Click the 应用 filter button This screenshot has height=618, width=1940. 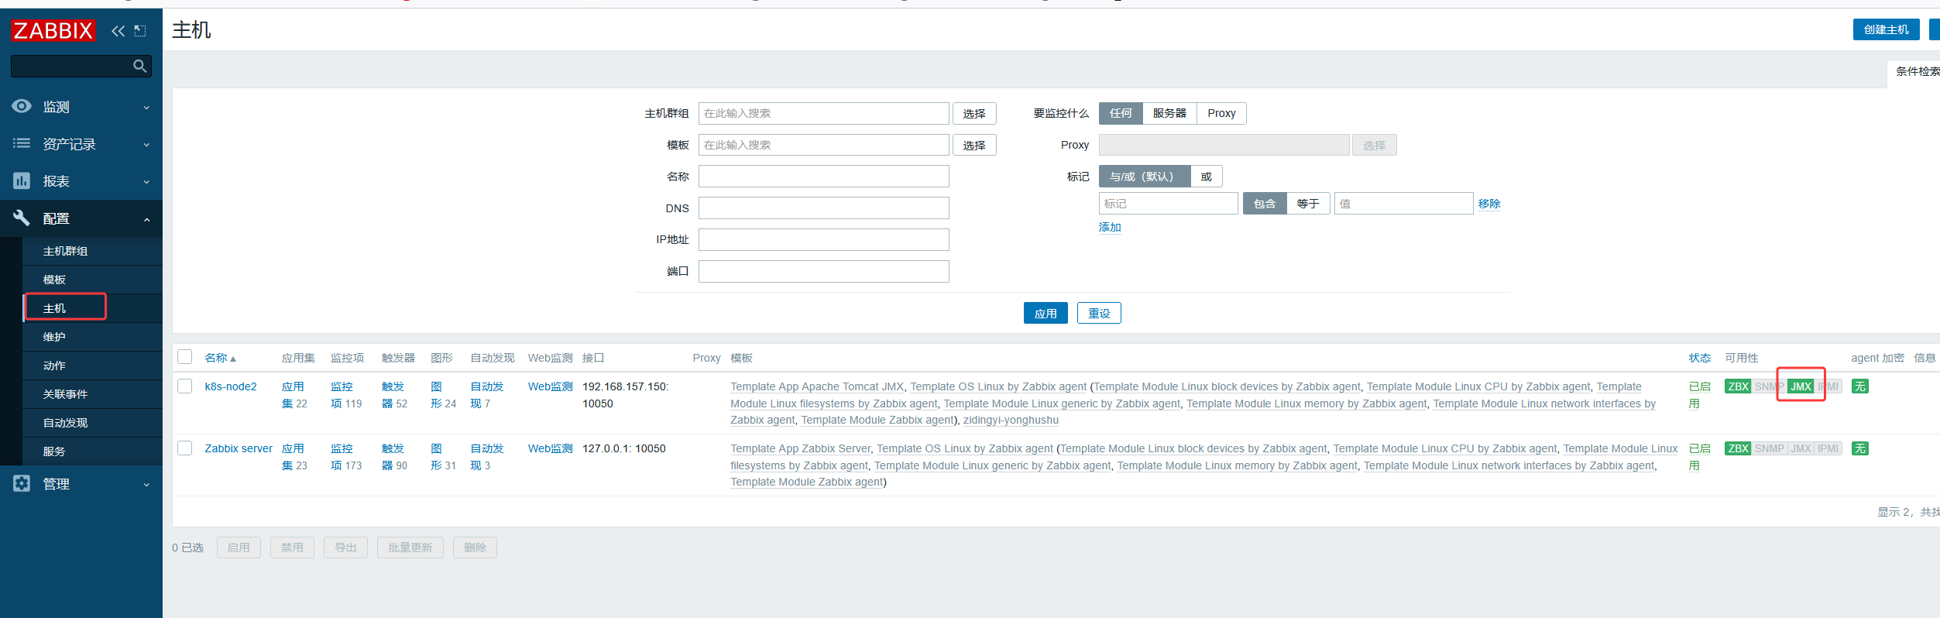pyautogui.click(x=1046, y=313)
